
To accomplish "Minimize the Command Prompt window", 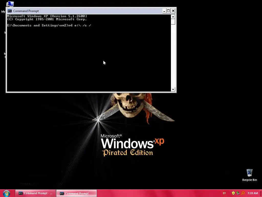I will (164, 11).
